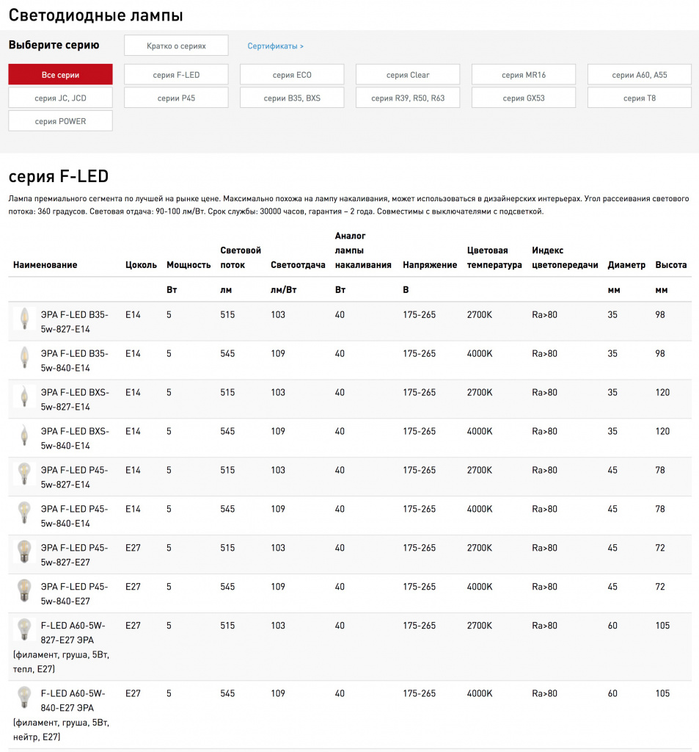
Task: Click the "Световой поток" column header
Action: [241, 258]
